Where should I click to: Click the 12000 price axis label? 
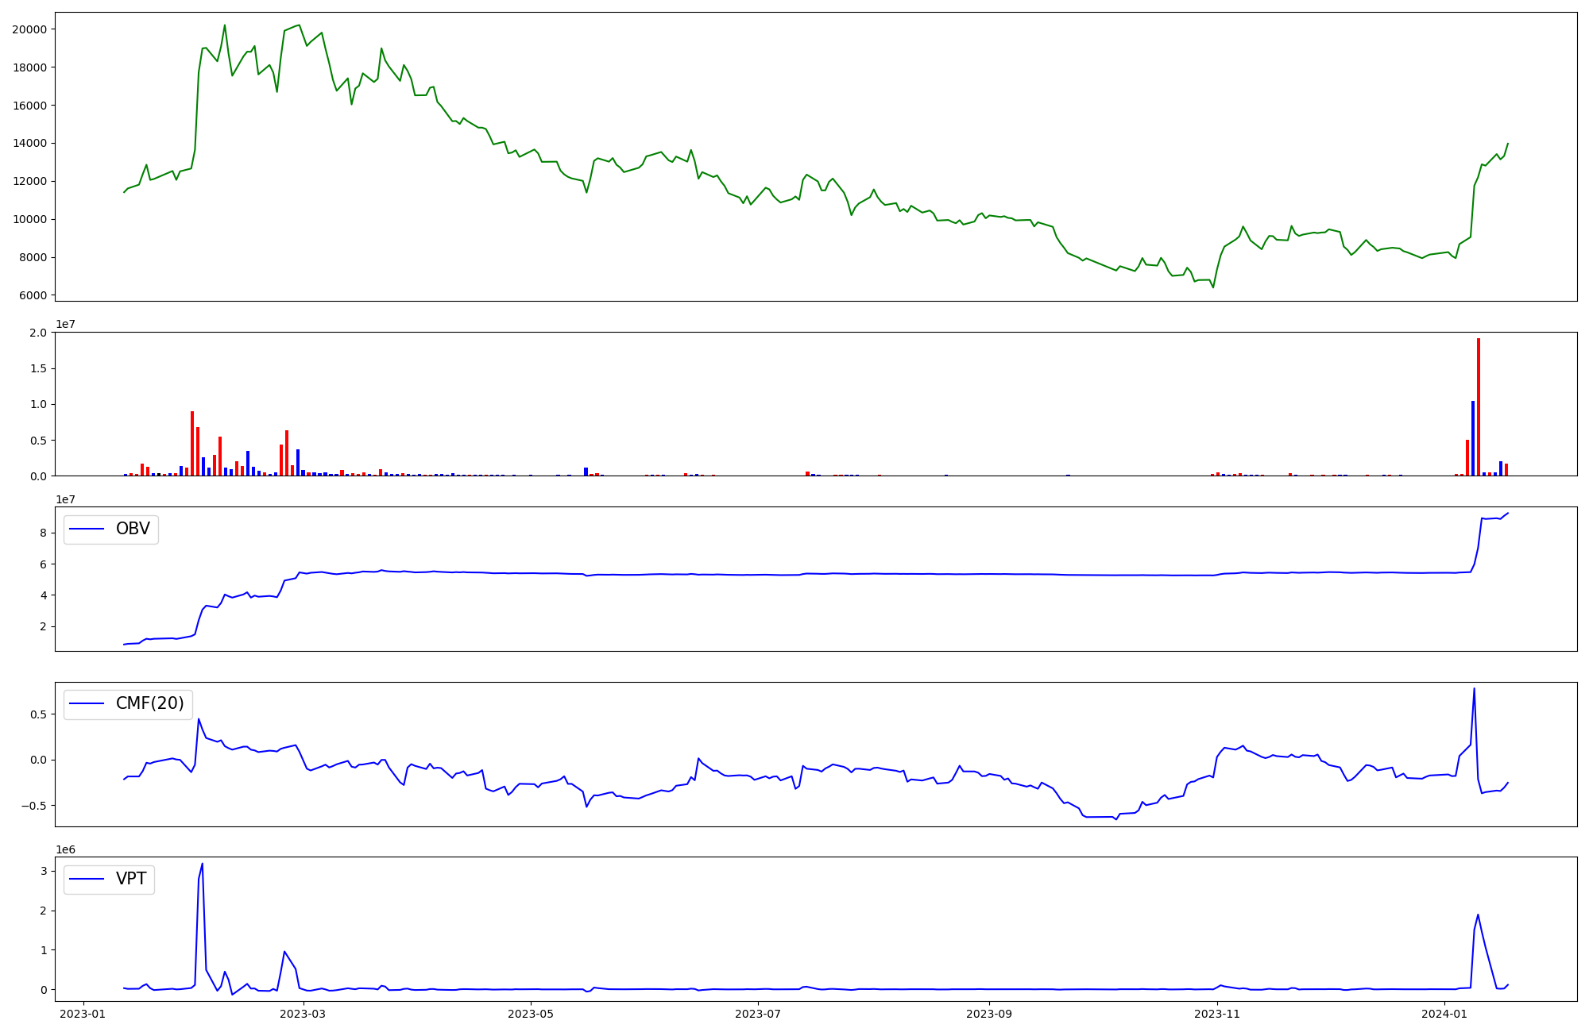click(29, 181)
